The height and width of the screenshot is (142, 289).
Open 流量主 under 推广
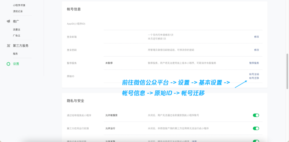click(17, 29)
